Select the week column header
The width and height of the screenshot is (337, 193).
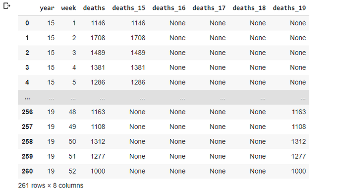click(x=68, y=8)
